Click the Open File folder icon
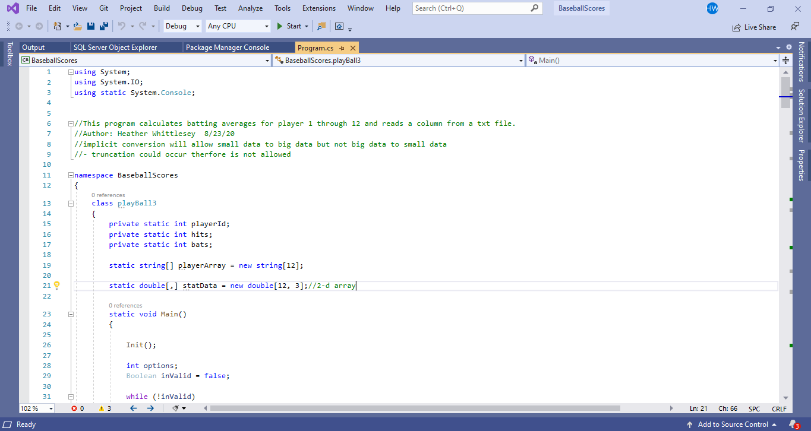This screenshot has height=431, width=811. (77, 26)
